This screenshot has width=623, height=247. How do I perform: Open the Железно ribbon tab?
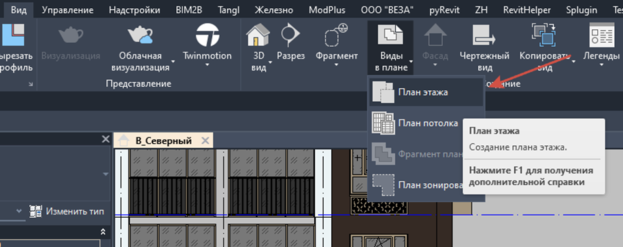[x=274, y=10]
